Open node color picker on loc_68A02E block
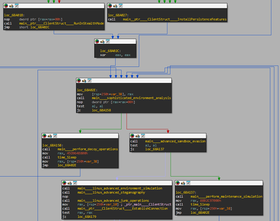Screen dimensions: 280x221 [79, 81]
